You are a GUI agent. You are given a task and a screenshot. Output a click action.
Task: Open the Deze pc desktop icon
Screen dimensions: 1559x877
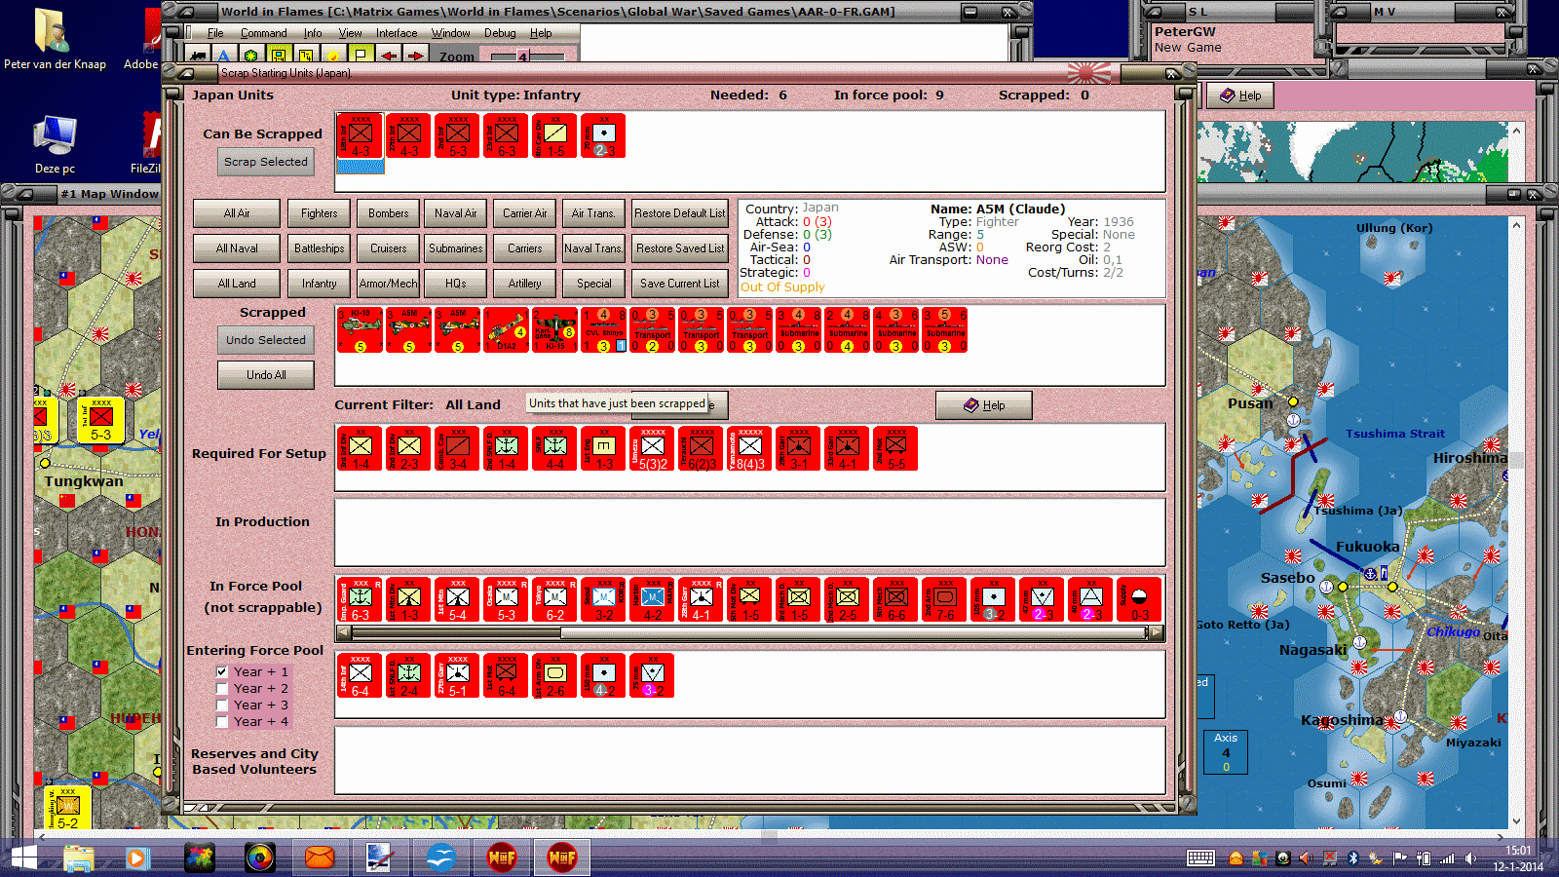coord(55,144)
